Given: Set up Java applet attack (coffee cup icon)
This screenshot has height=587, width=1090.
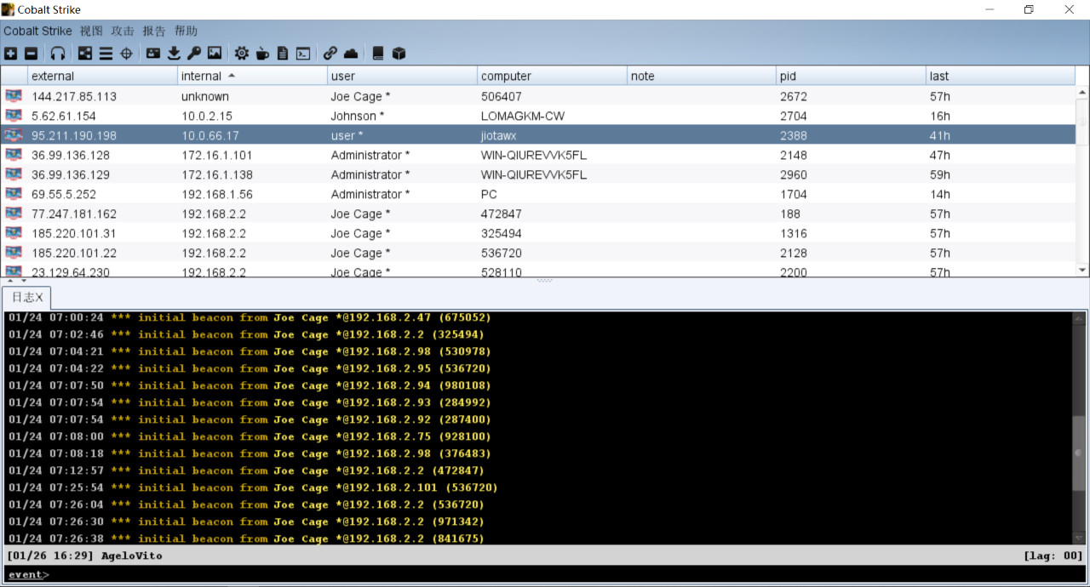Looking at the screenshot, I should click(262, 54).
